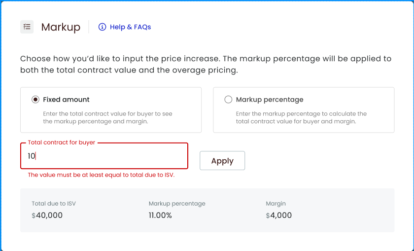Open the Help & FAQs link
This screenshot has height=251, width=414.
(130, 27)
